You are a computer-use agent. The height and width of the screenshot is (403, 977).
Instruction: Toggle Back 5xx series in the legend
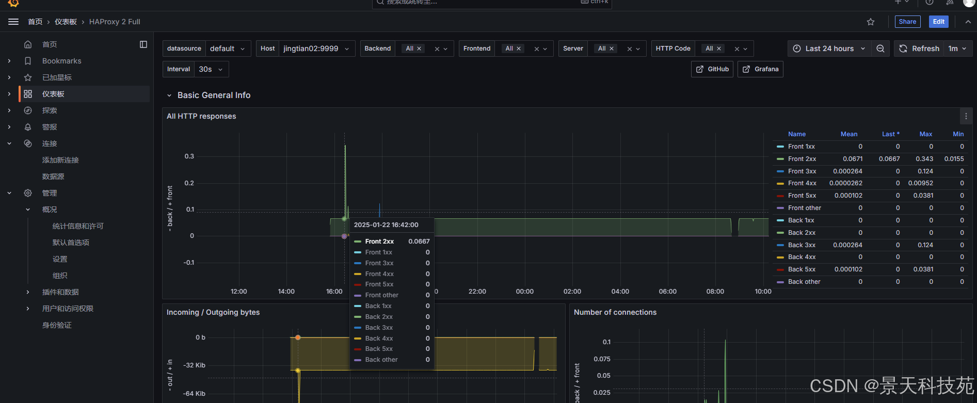(x=802, y=269)
